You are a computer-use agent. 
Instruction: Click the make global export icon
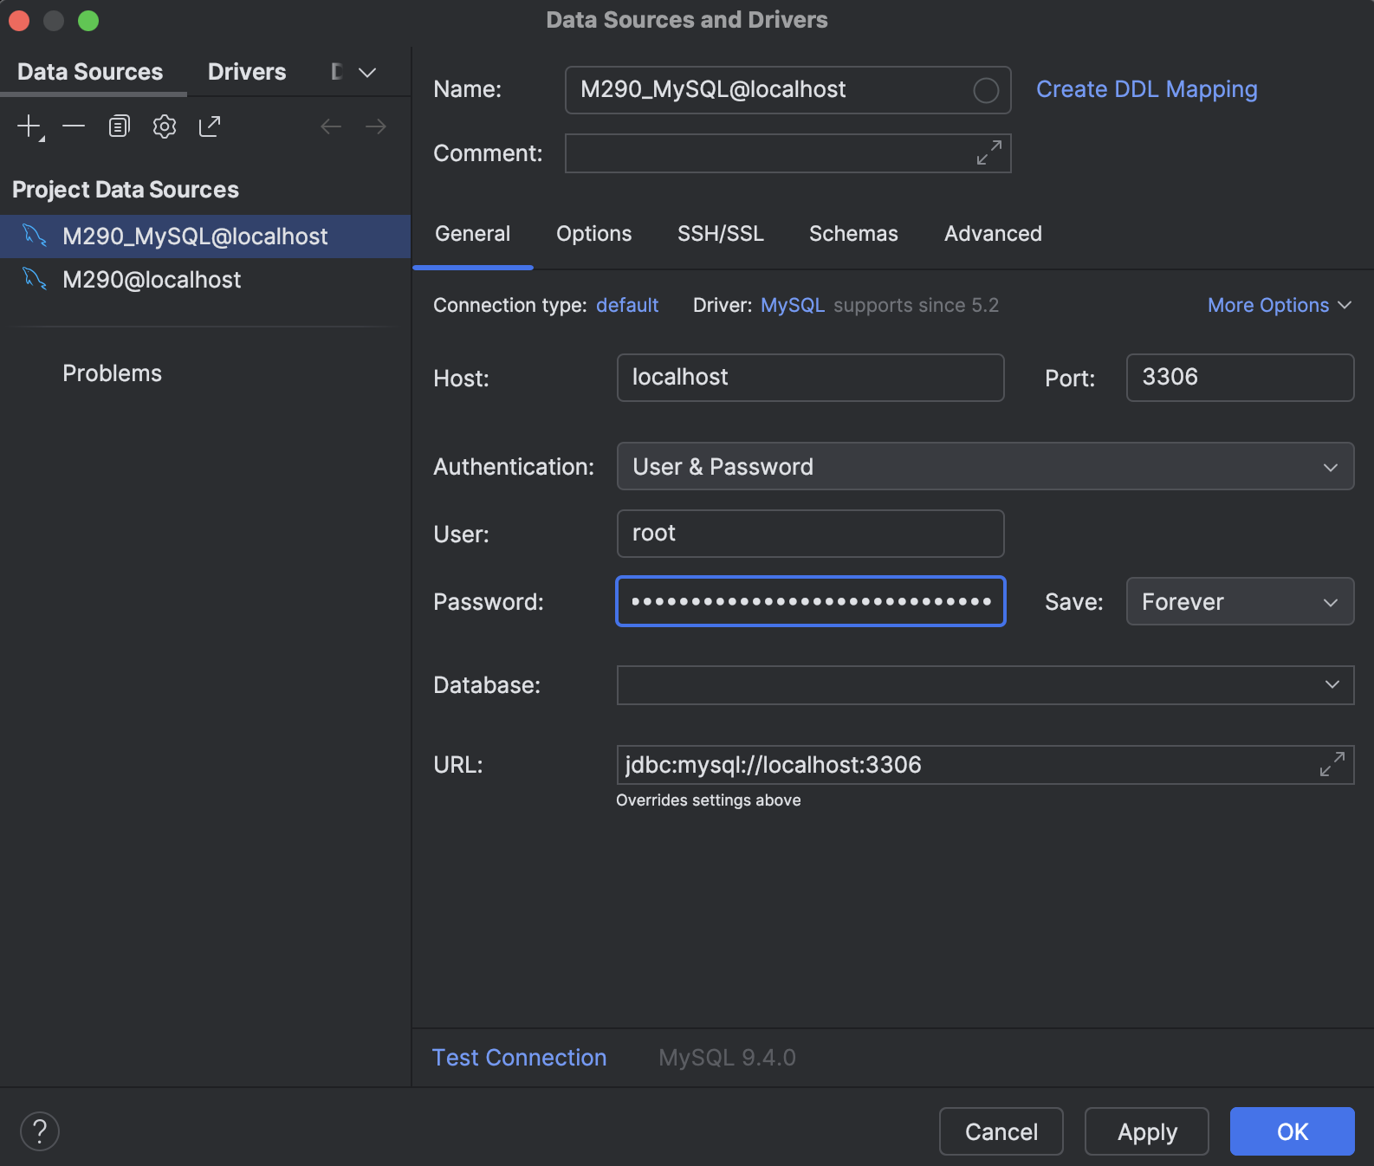210,126
